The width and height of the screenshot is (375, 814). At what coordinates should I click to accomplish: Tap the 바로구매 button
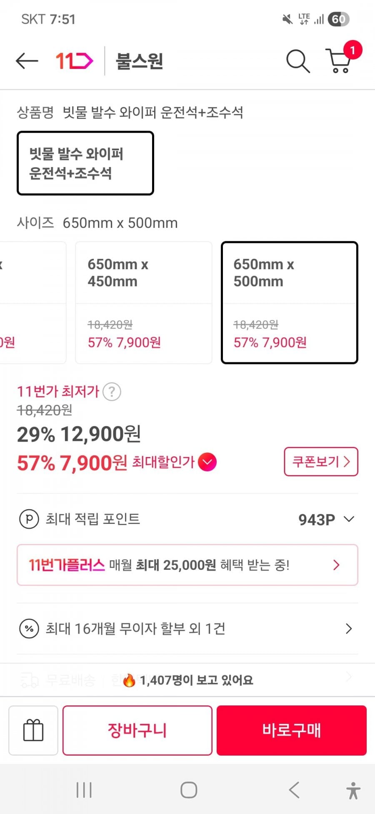coord(292,731)
